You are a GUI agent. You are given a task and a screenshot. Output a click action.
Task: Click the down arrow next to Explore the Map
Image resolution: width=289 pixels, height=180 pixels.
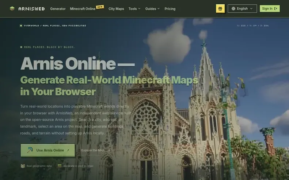109,150
